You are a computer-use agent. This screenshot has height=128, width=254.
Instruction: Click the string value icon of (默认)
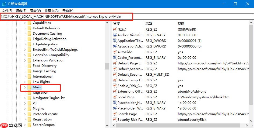(115, 29)
